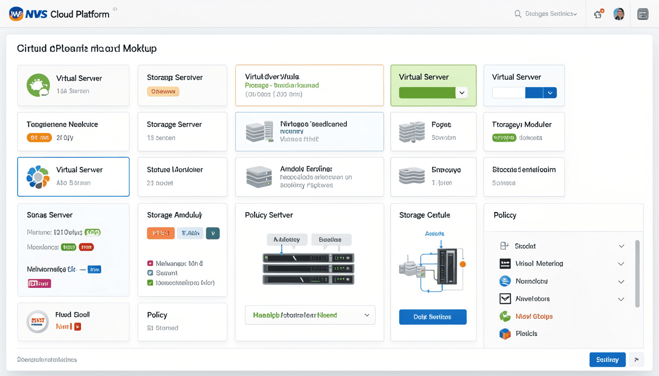Click the green Misc Groups icon
The width and height of the screenshot is (659, 376).
point(505,316)
